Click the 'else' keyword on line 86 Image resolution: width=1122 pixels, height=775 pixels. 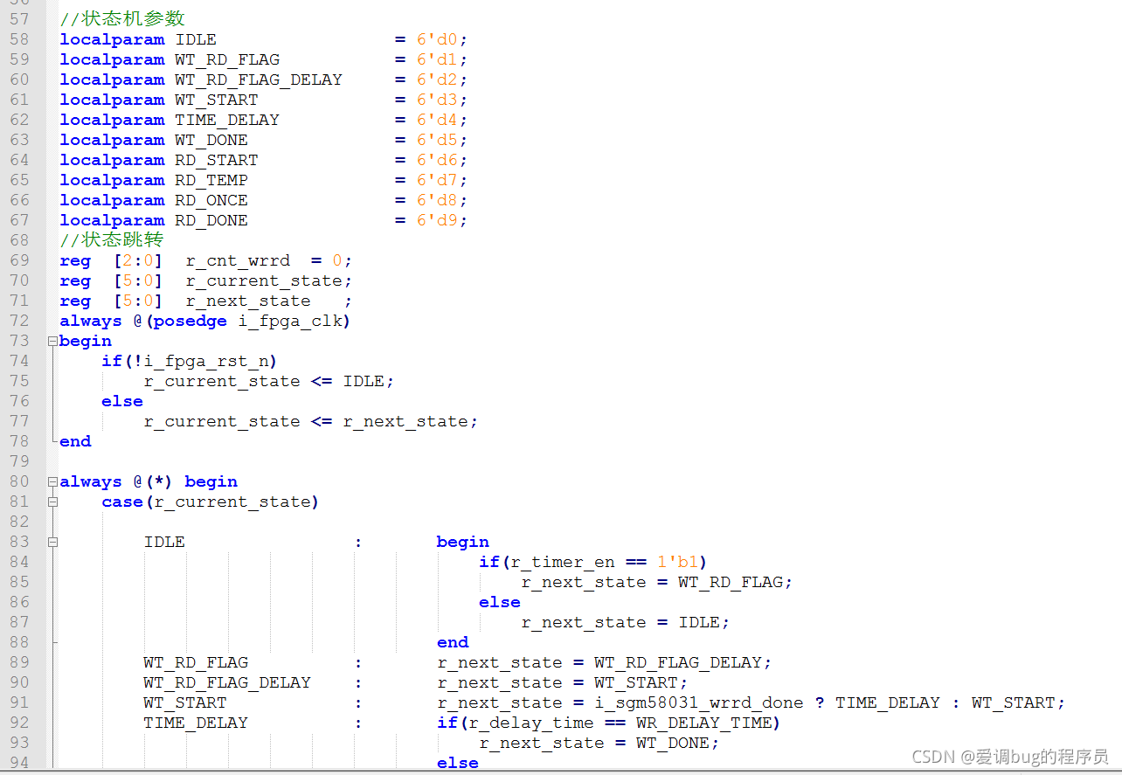[500, 602]
